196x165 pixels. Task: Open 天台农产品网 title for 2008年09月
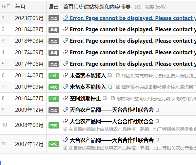111,121
